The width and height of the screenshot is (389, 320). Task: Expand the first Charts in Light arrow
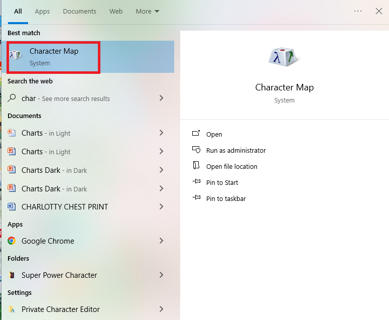point(161,133)
